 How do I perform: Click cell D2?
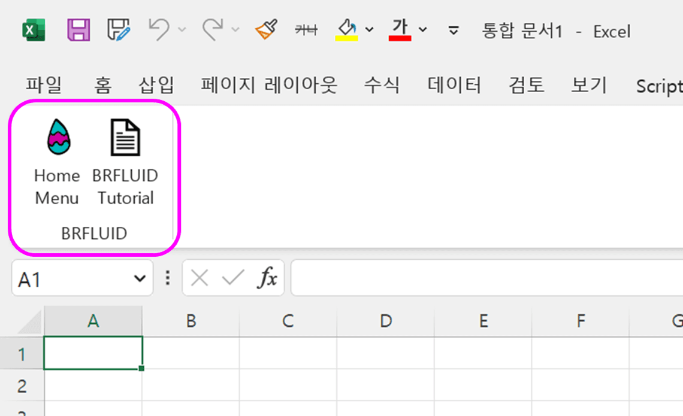coord(385,385)
